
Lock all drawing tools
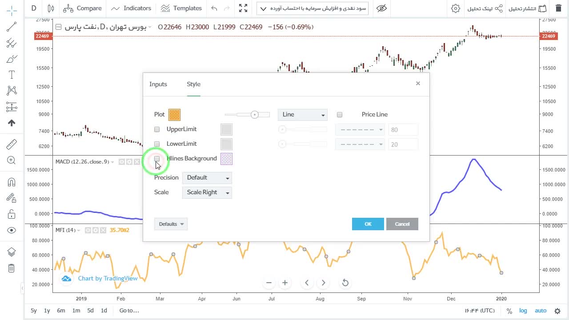12,214
